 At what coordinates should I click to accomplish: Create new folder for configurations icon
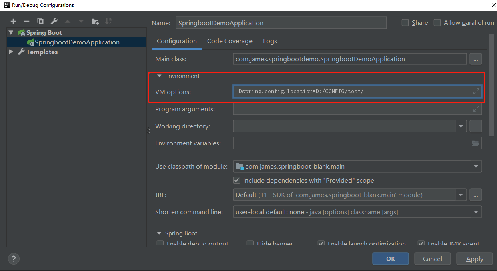(x=95, y=21)
